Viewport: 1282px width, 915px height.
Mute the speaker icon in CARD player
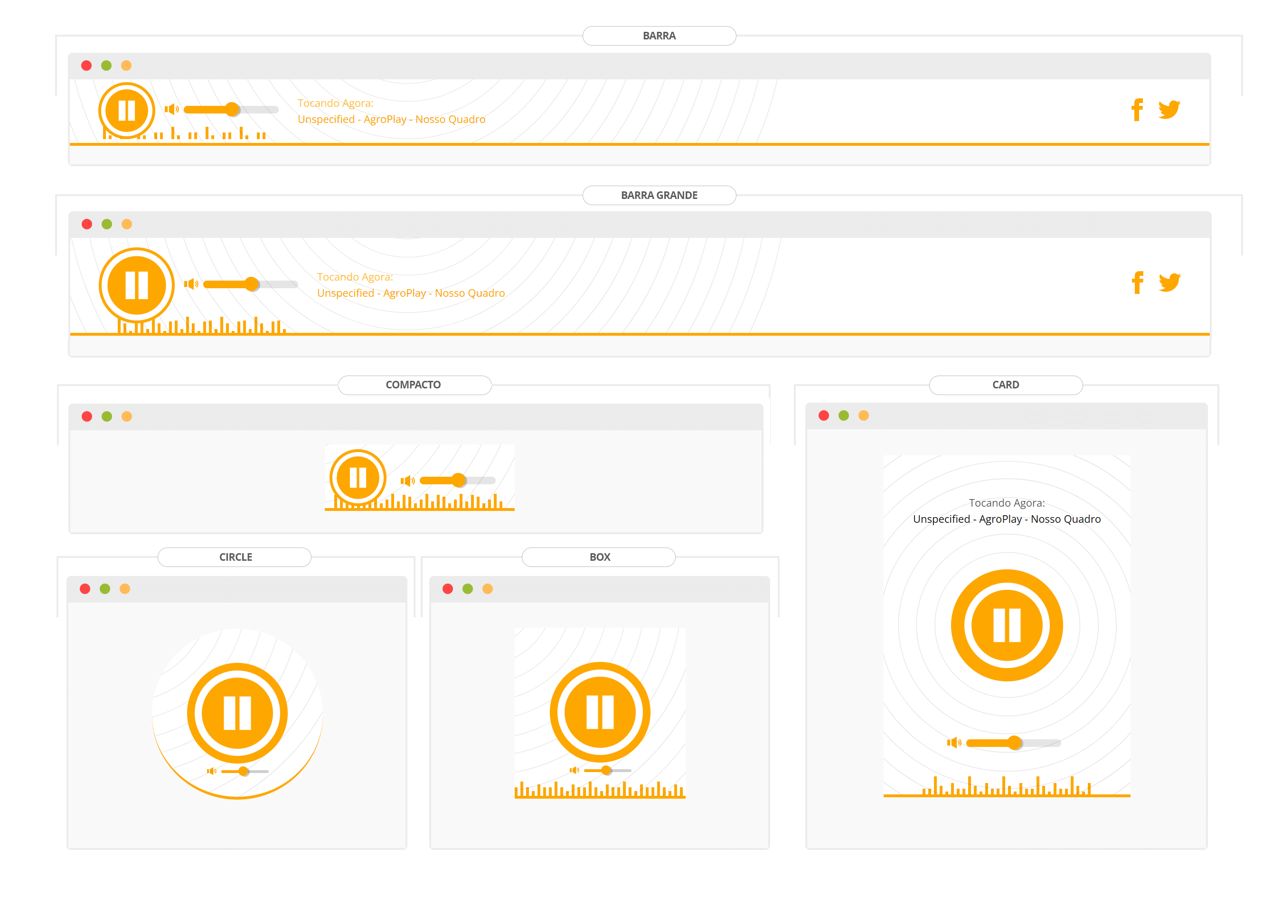(x=953, y=743)
